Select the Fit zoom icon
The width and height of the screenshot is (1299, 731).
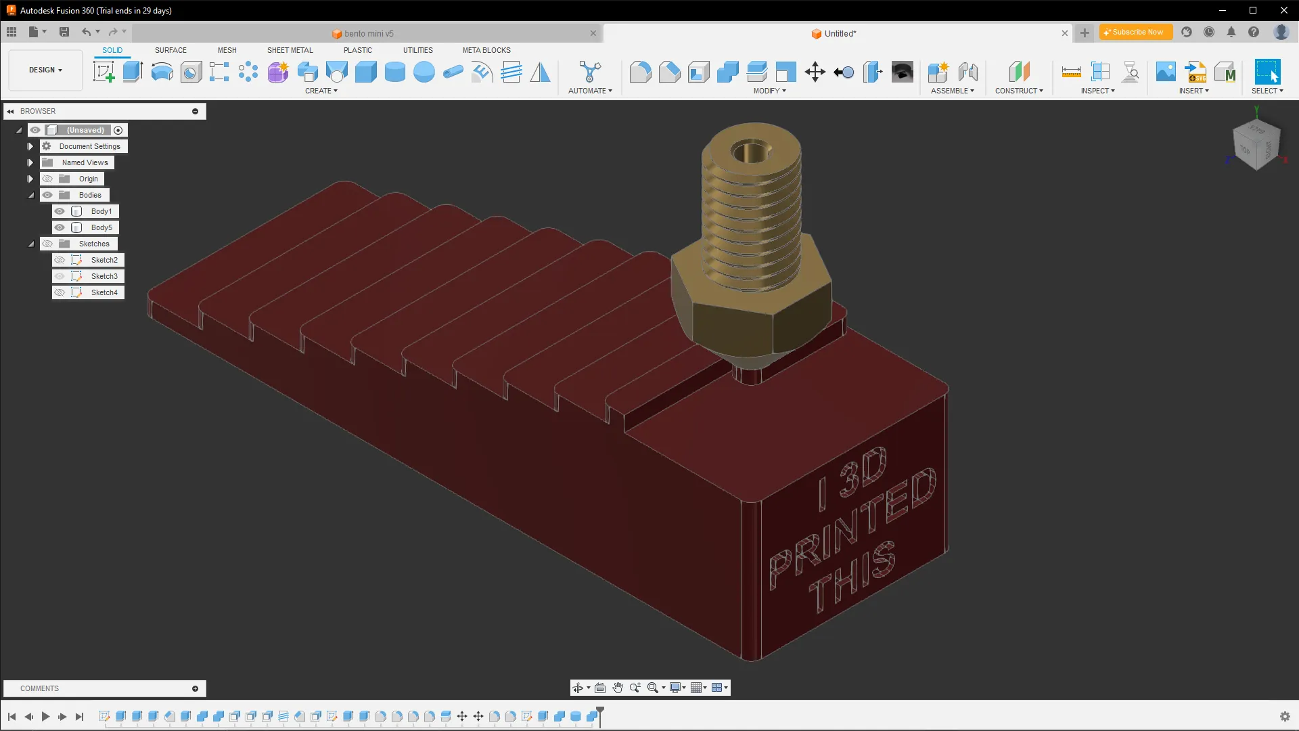pos(652,688)
